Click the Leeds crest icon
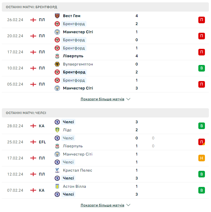 [x=57, y=130]
